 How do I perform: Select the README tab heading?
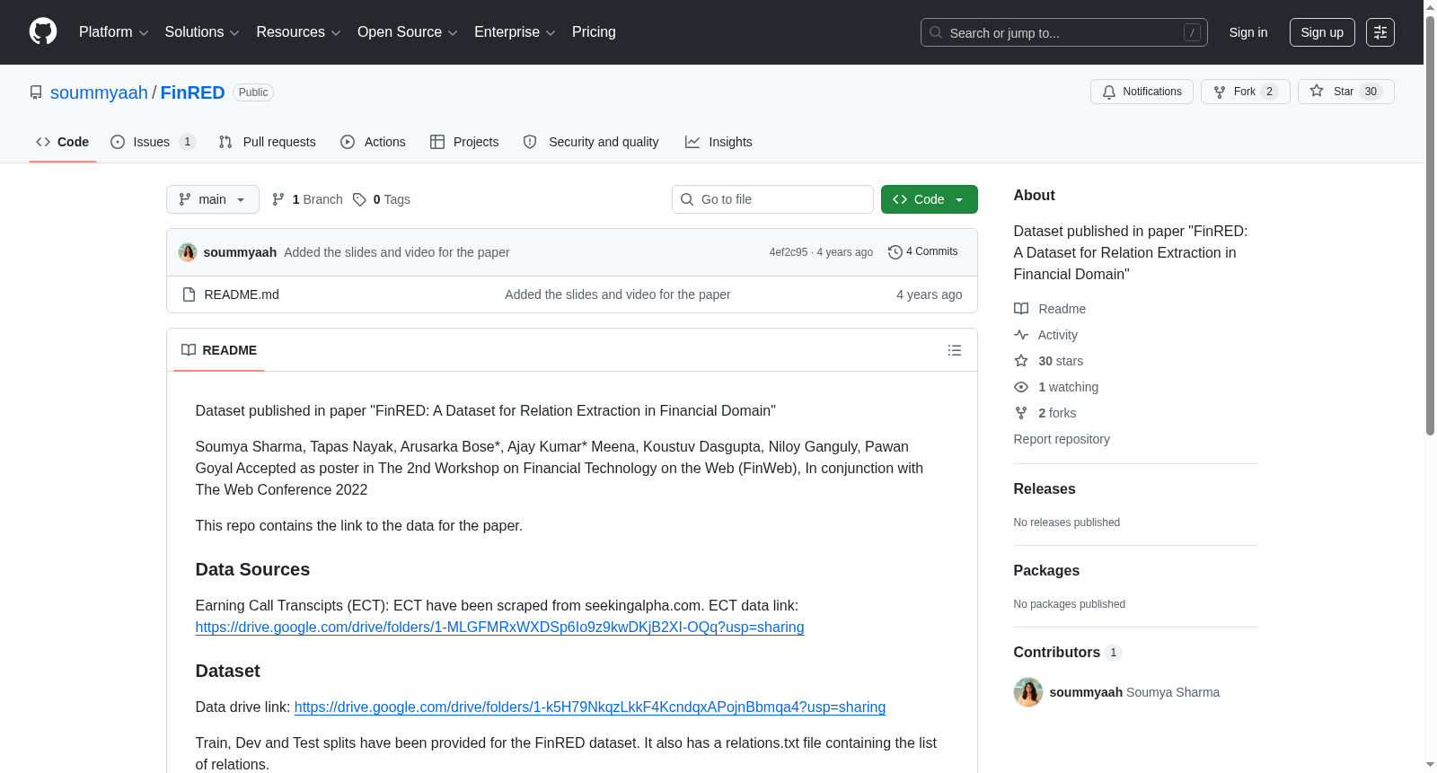(219, 350)
